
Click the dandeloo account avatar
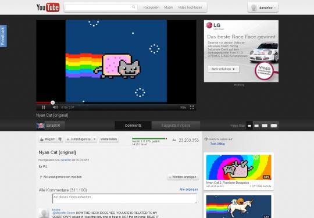pyautogui.click(x=254, y=8)
